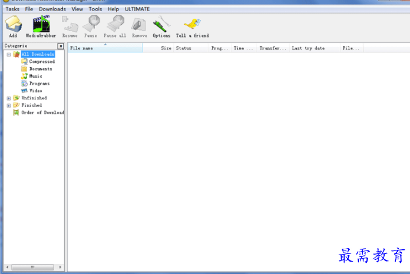Open the Options wrench icon
Image resolution: width=410 pixels, height=274 pixels.
pyautogui.click(x=161, y=24)
